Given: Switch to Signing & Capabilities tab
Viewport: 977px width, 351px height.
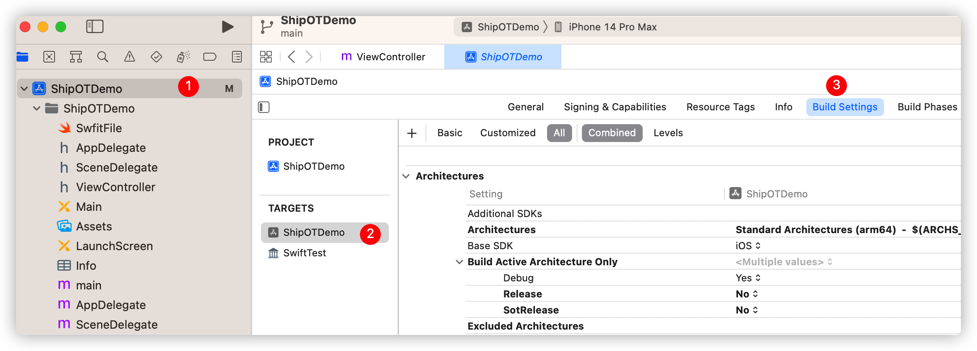Looking at the screenshot, I should tap(615, 107).
